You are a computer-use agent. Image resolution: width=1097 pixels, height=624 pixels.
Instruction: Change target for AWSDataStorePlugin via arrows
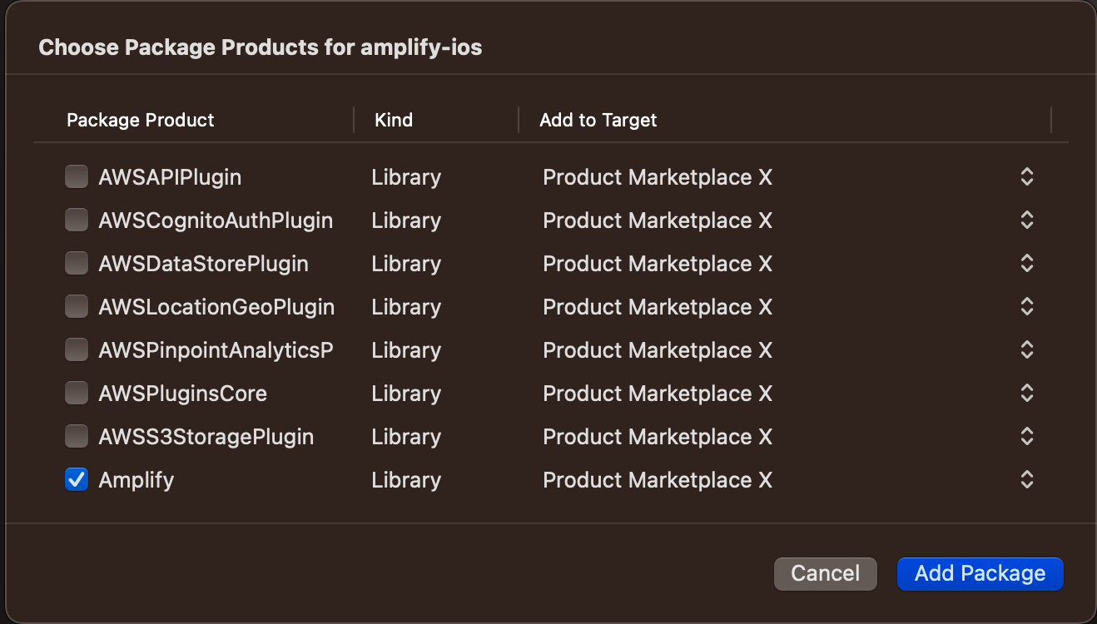[1027, 263]
